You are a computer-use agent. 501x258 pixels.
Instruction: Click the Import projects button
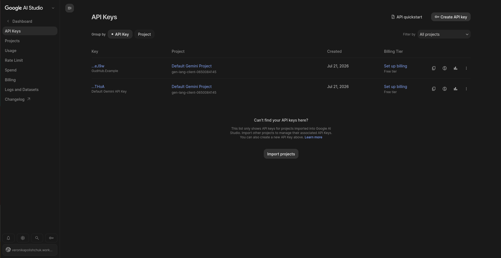click(x=281, y=154)
